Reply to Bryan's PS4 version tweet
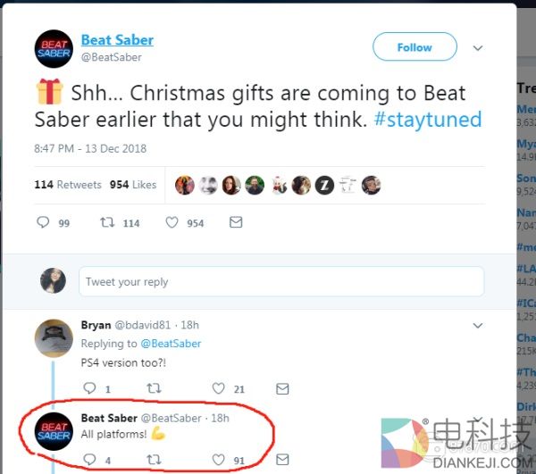Screen dimensions: 536x474 [x=89, y=388]
